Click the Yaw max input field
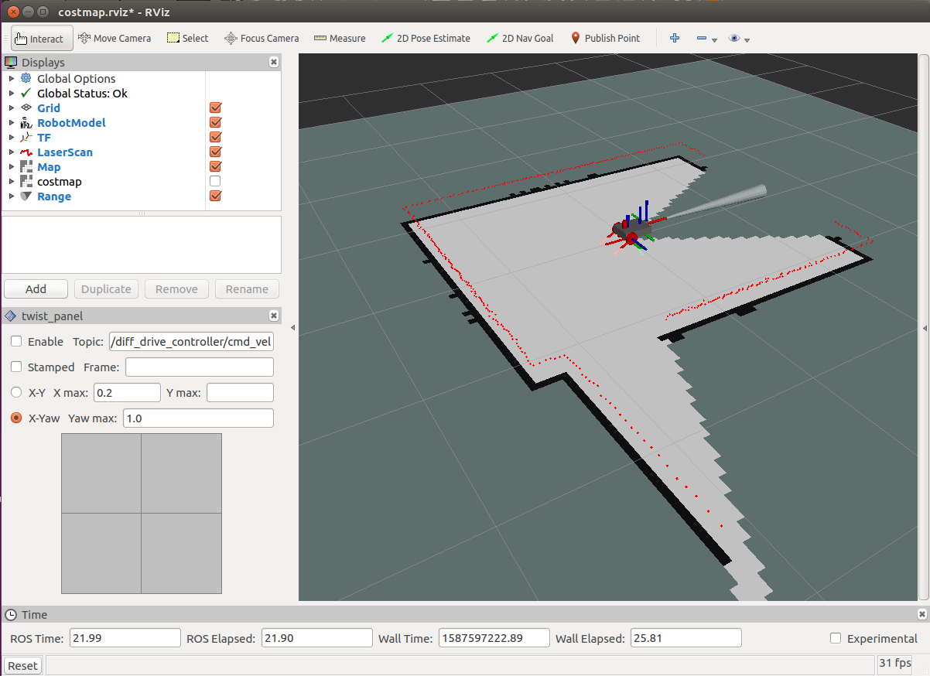930x676 pixels. [x=198, y=418]
